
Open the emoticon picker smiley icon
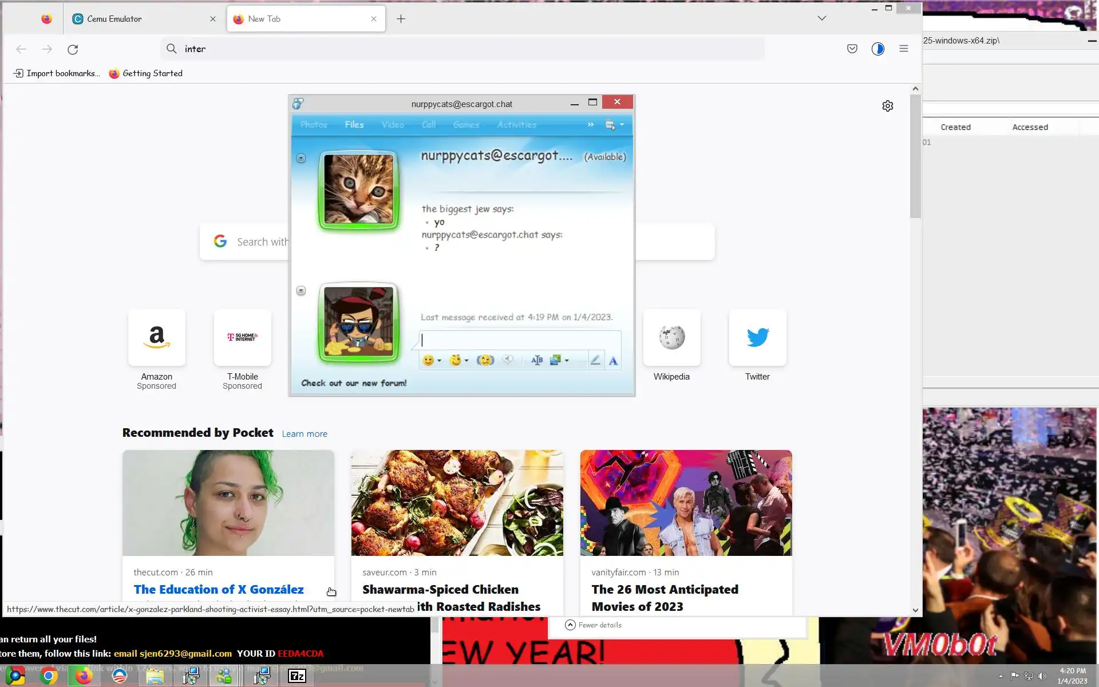tap(428, 360)
